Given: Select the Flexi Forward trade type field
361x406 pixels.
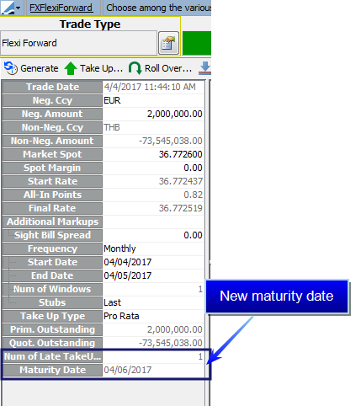Looking at the screenshot, I should click(78, 43).
